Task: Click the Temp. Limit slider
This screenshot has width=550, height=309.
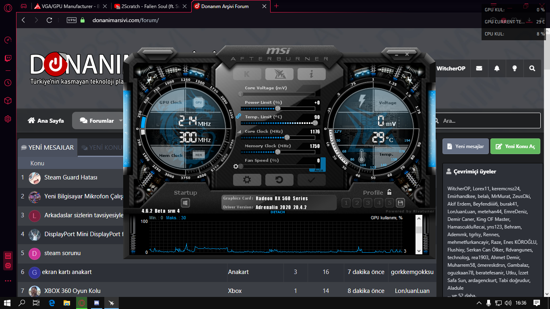Action: coord(278,123)
